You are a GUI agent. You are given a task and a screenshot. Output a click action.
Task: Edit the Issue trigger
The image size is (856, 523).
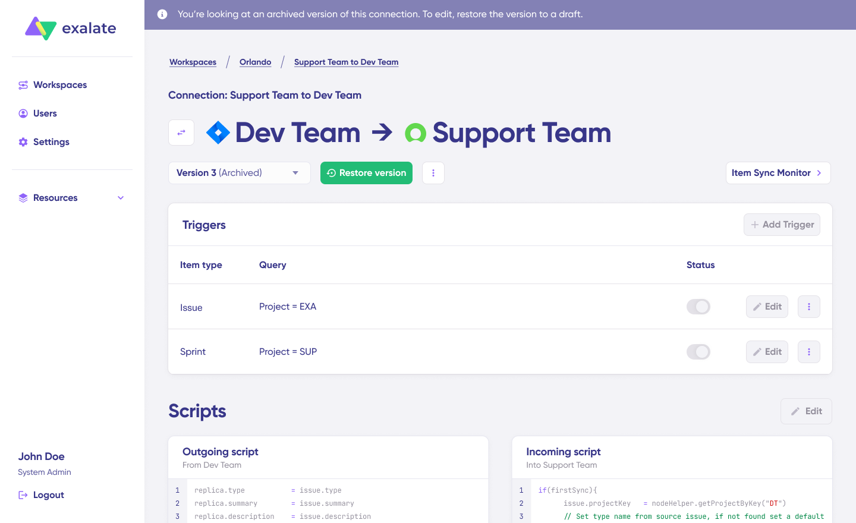[767, 307]
